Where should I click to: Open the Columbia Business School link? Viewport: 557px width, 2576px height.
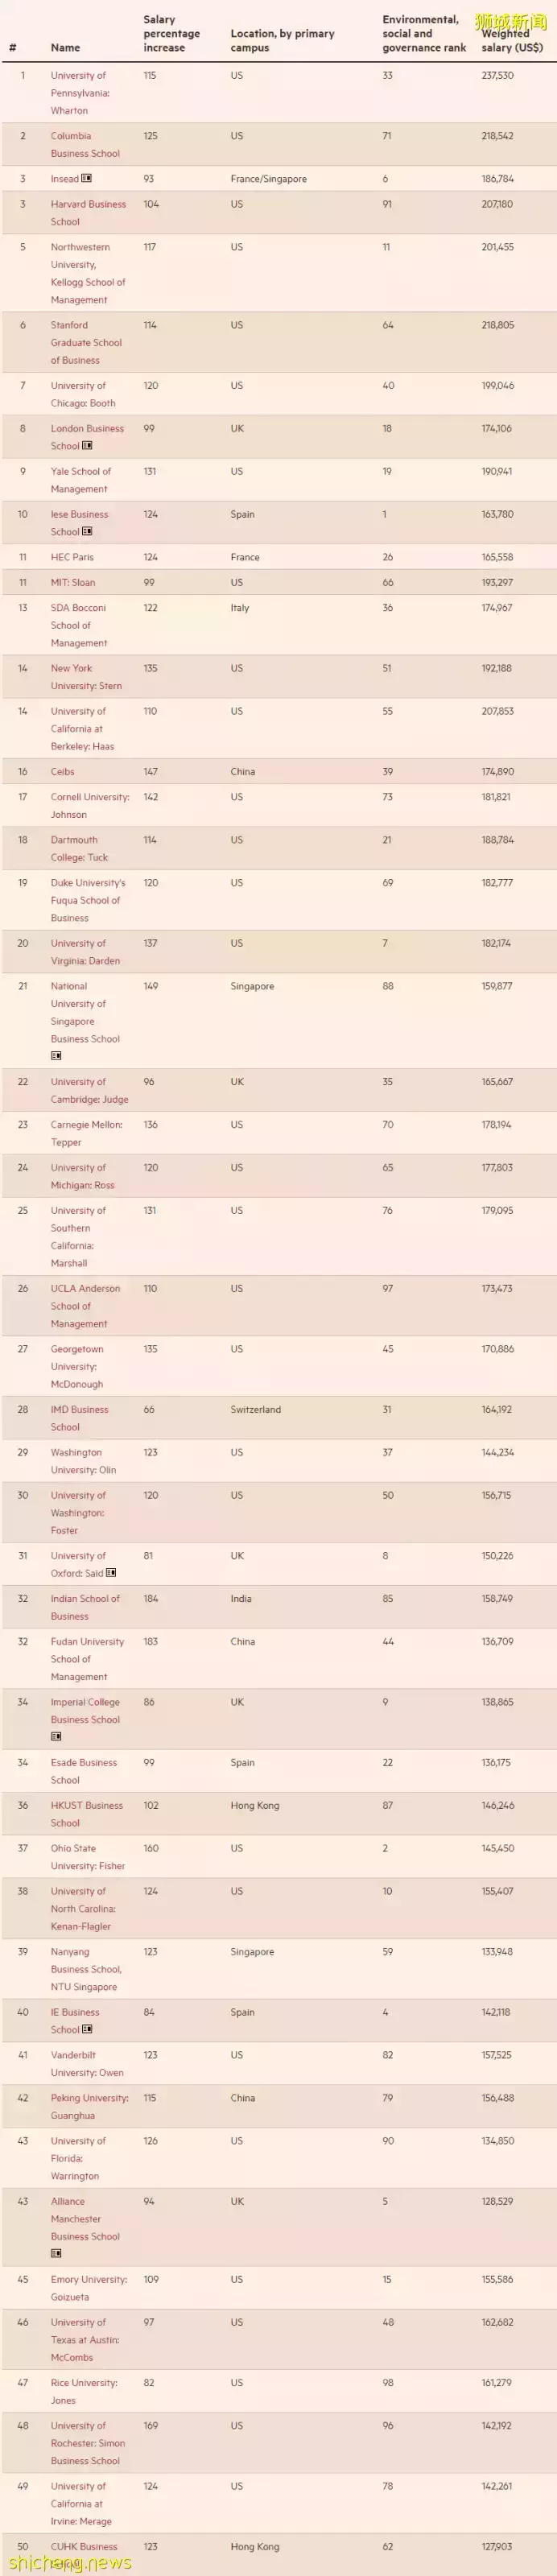tap(85, 145)
